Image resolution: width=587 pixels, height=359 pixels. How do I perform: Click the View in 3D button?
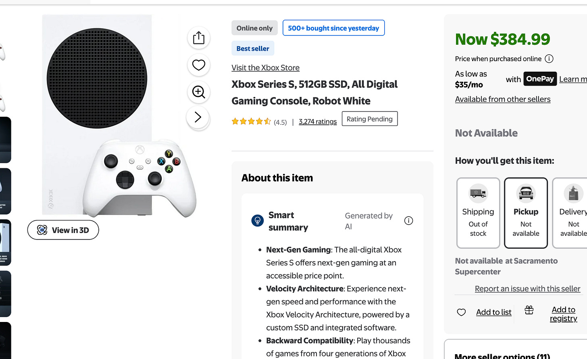tap(63, 230)
